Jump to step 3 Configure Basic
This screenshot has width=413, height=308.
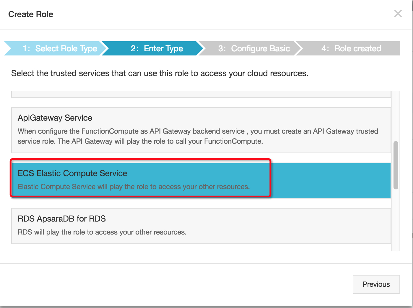254,48
